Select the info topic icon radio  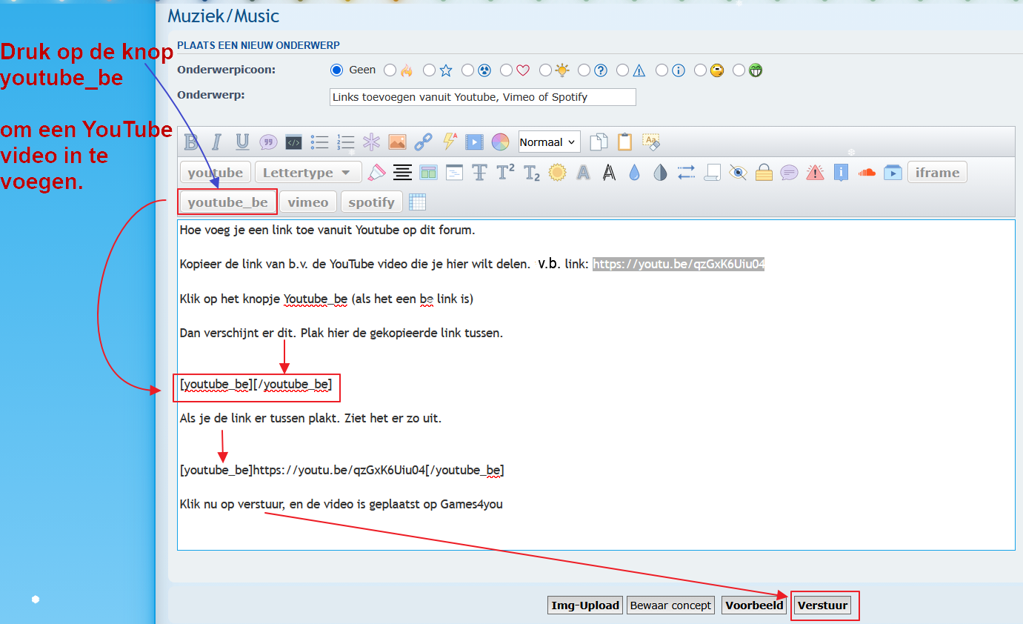pos(661,70)
